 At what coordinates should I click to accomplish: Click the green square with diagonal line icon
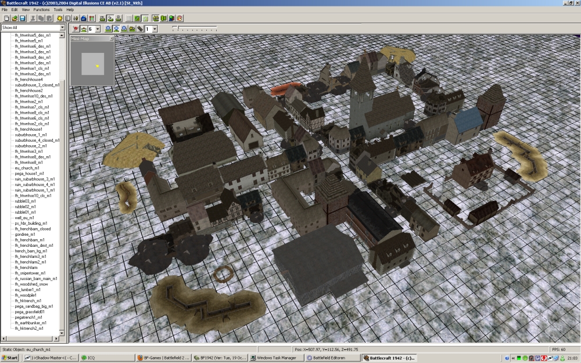137,18
